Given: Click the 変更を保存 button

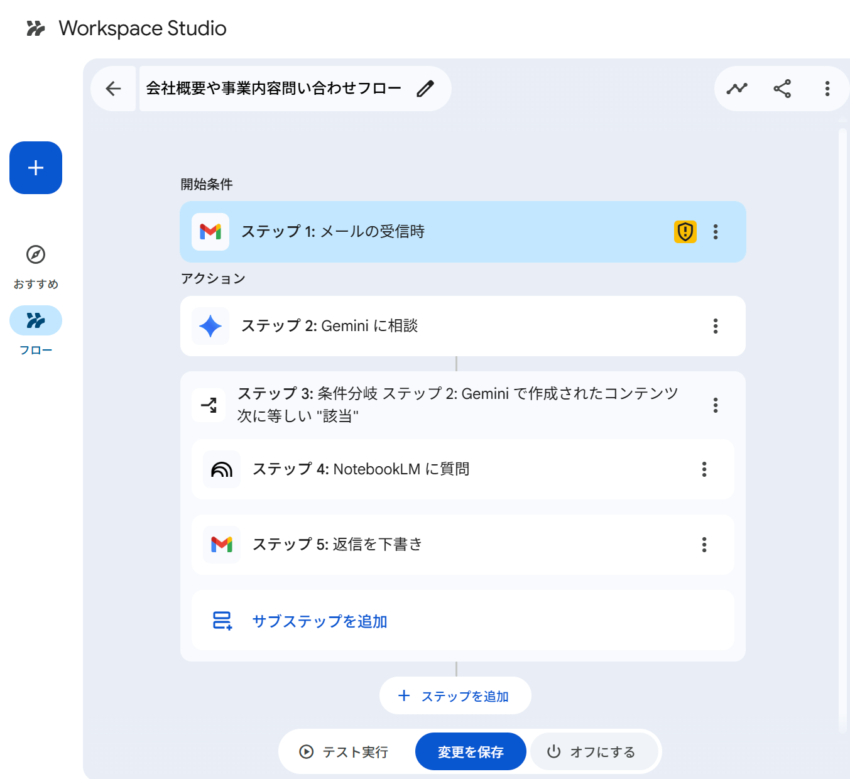Looking at the screenshot, I should click(x=471, y=752).
